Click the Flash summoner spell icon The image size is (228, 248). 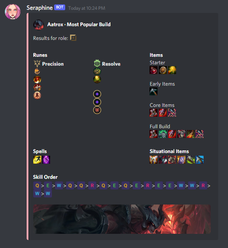(x=37, y=160)
